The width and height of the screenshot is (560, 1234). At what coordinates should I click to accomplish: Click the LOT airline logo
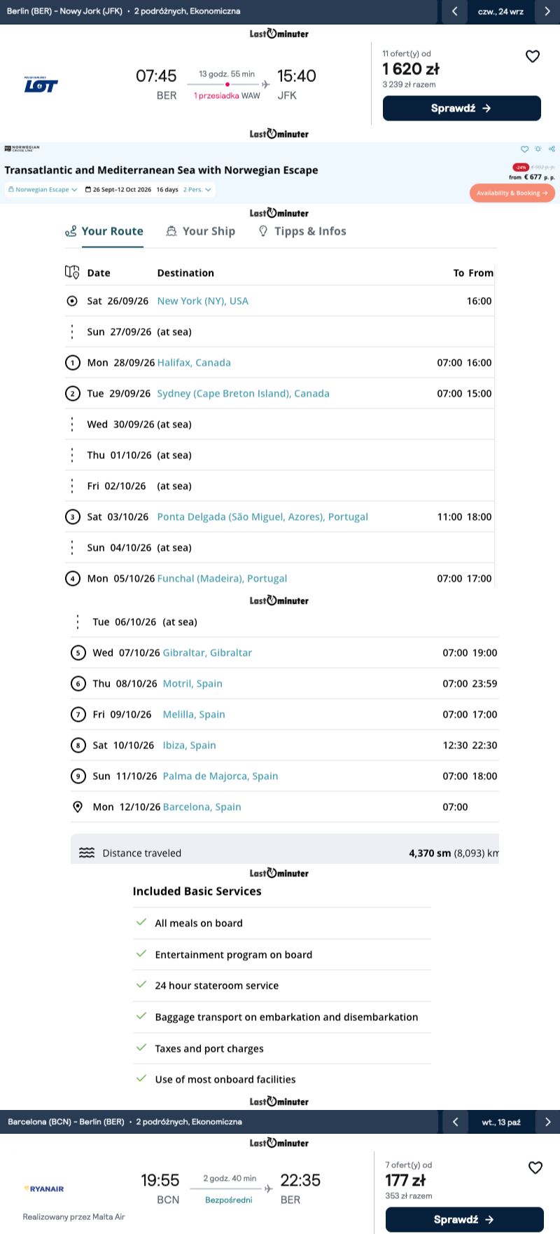pos(41,85)
